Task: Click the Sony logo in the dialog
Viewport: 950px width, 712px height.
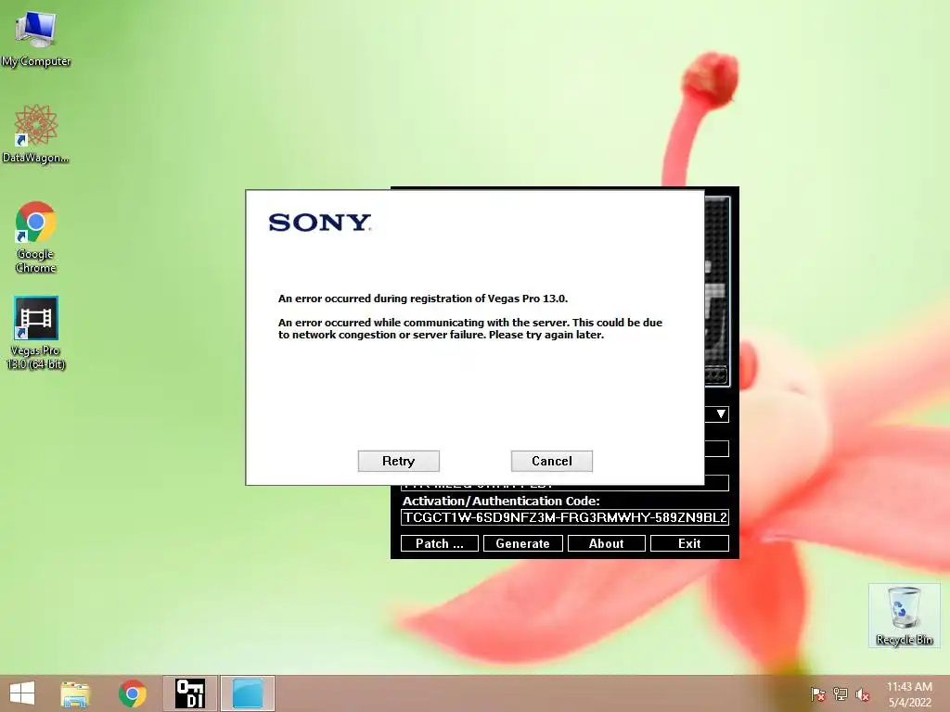Action: click(320, 222)
